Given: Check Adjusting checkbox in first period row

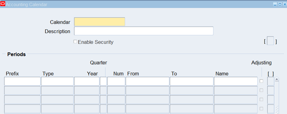Looking at the screenshot, I should (x=261, y=81).
